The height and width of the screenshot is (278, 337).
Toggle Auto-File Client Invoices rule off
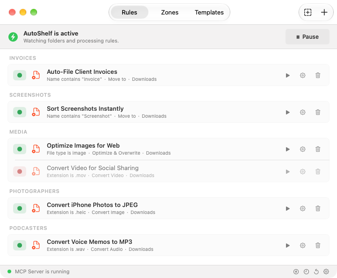(x=20, y=75)
